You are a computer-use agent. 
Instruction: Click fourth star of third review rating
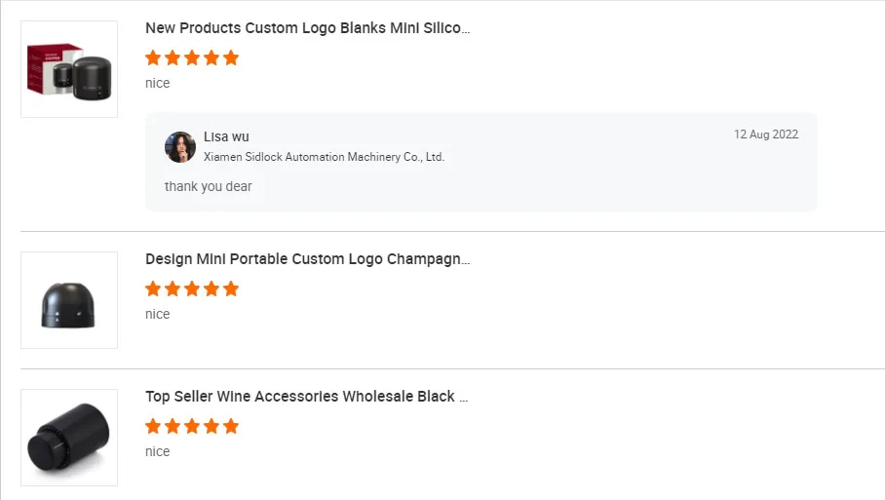pos(212,426)
